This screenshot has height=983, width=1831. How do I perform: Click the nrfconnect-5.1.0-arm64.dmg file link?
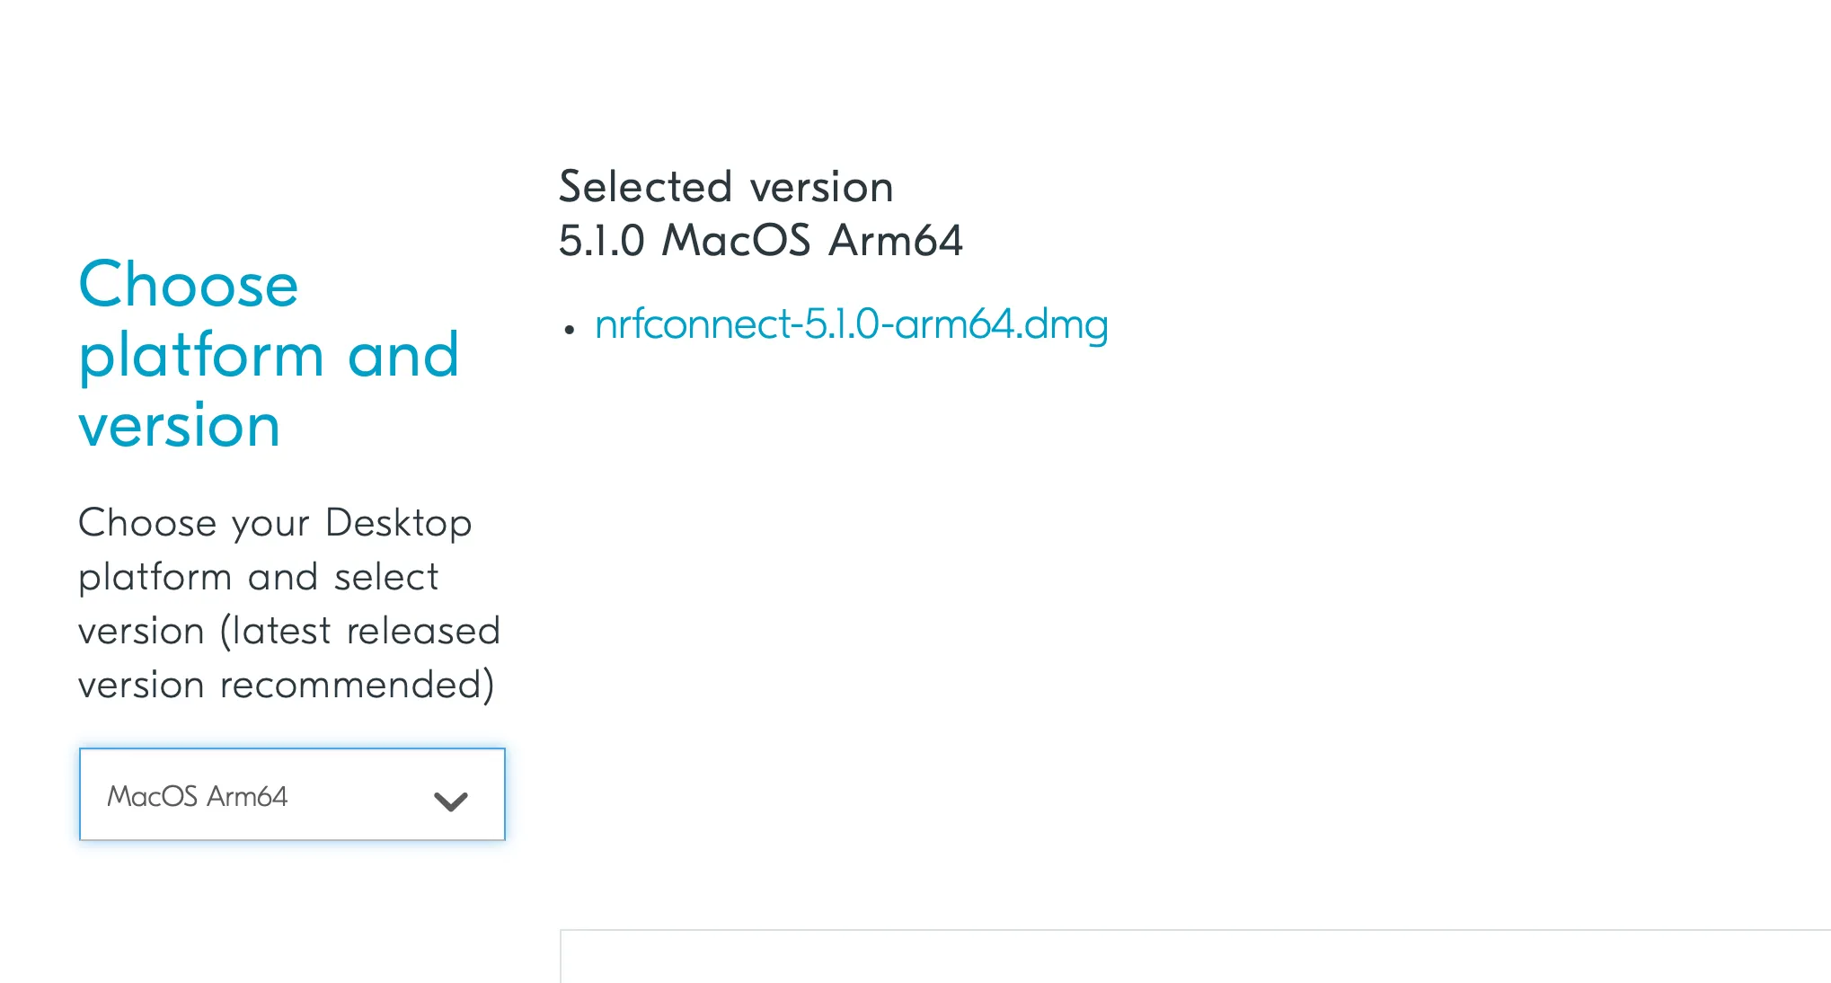852,326
